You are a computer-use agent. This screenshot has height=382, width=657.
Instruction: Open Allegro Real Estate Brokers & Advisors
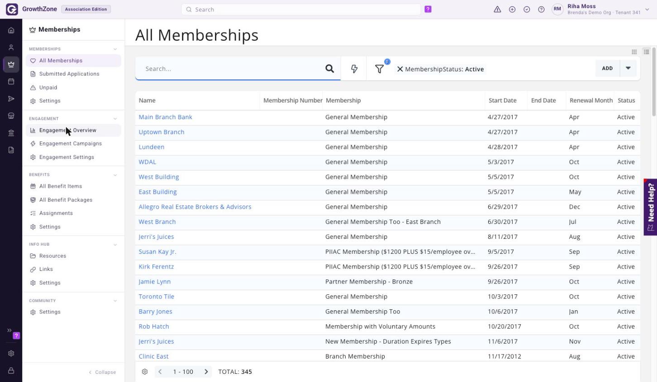(x=195, y=207)
